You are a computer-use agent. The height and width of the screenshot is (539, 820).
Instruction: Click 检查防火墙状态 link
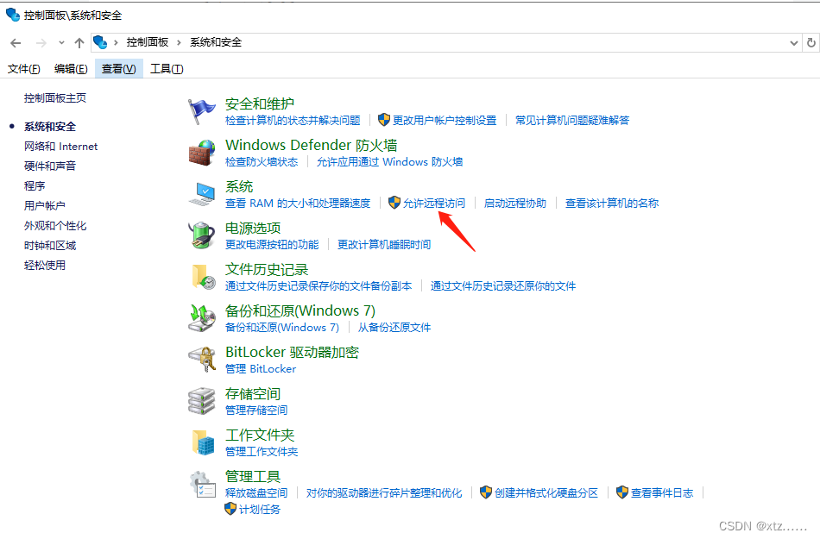pyautogui.click(x=262, y=161)
